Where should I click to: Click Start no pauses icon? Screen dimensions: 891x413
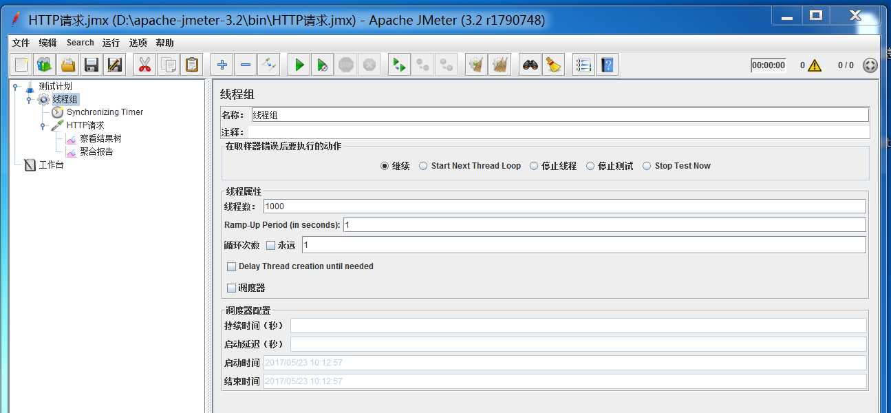(x=322, y=65)
